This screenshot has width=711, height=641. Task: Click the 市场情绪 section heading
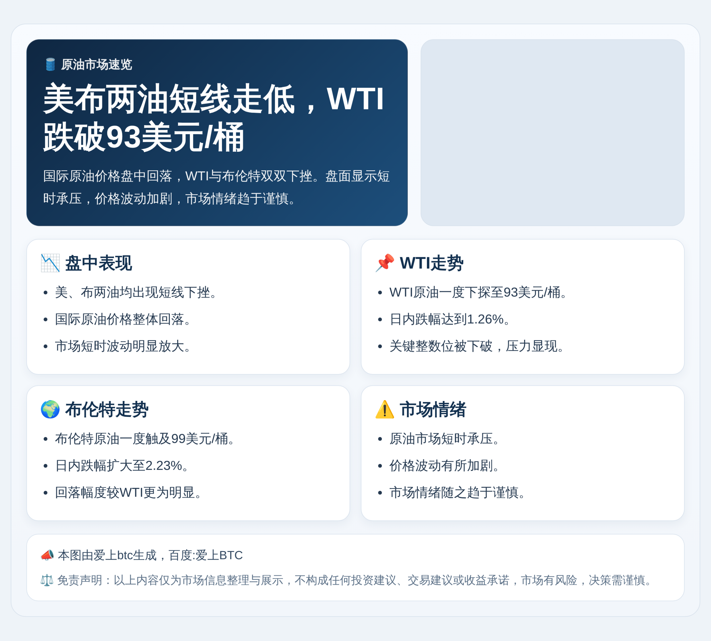pos(433,409)
